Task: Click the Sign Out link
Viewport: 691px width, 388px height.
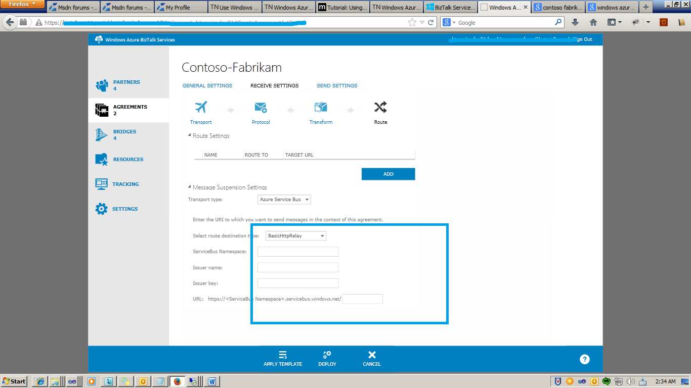Action: point(582,39)
